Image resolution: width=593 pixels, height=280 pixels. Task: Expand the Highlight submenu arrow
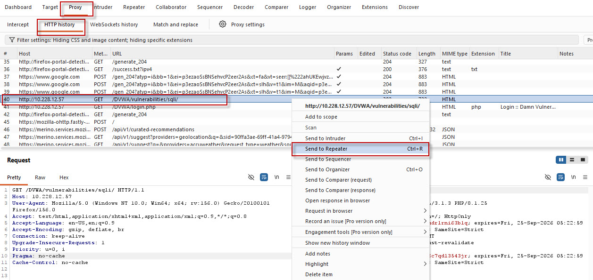click(x=425, y=264)
